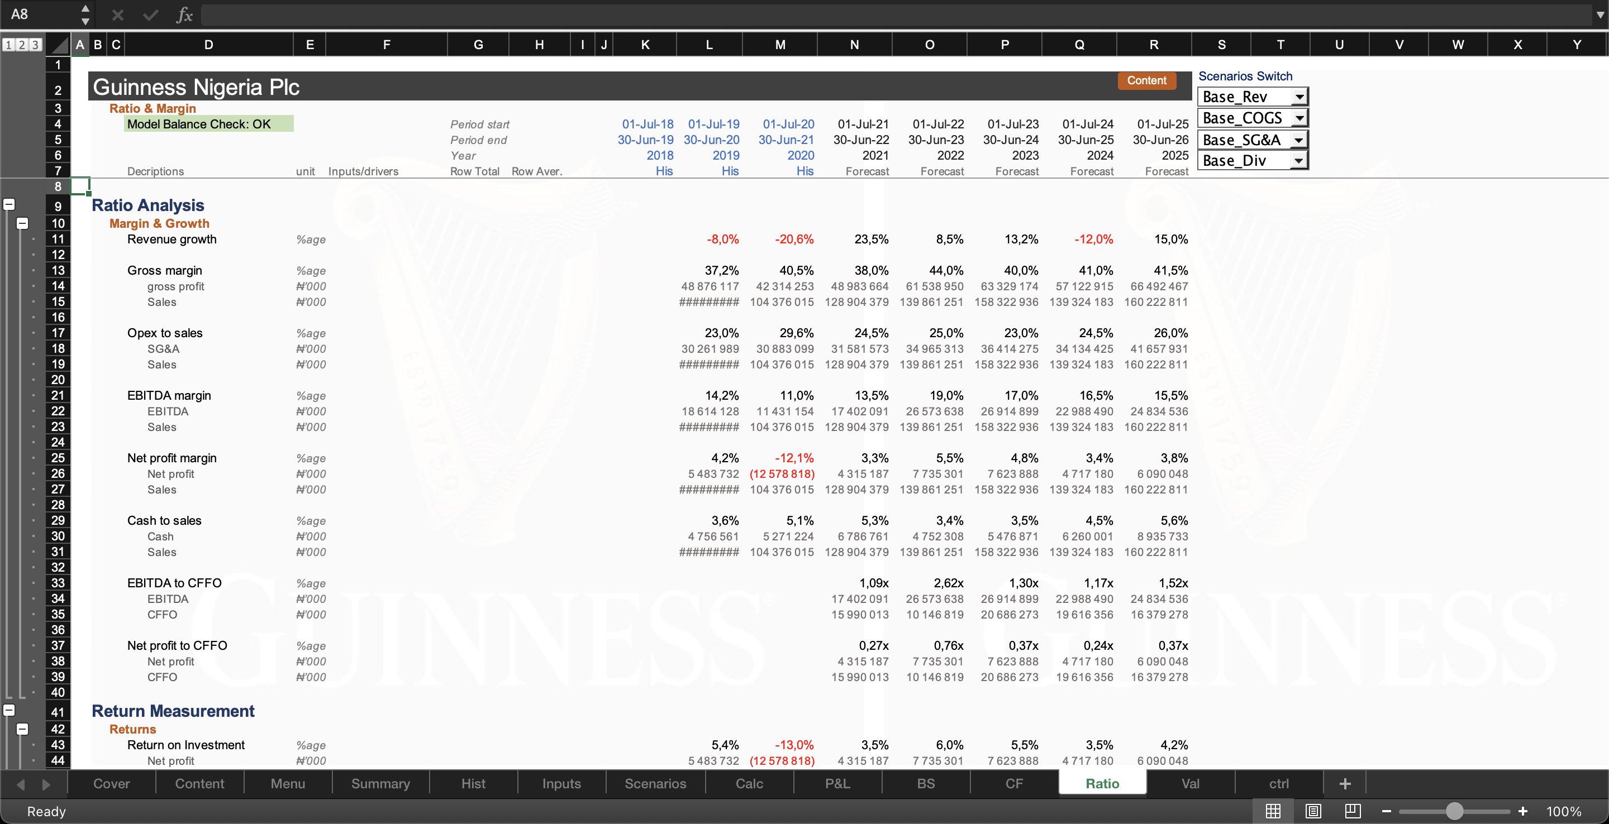Viewport: 1609px width, 824px height.
Task: Click the Ready status bar entry
Action: pos(46,811)
